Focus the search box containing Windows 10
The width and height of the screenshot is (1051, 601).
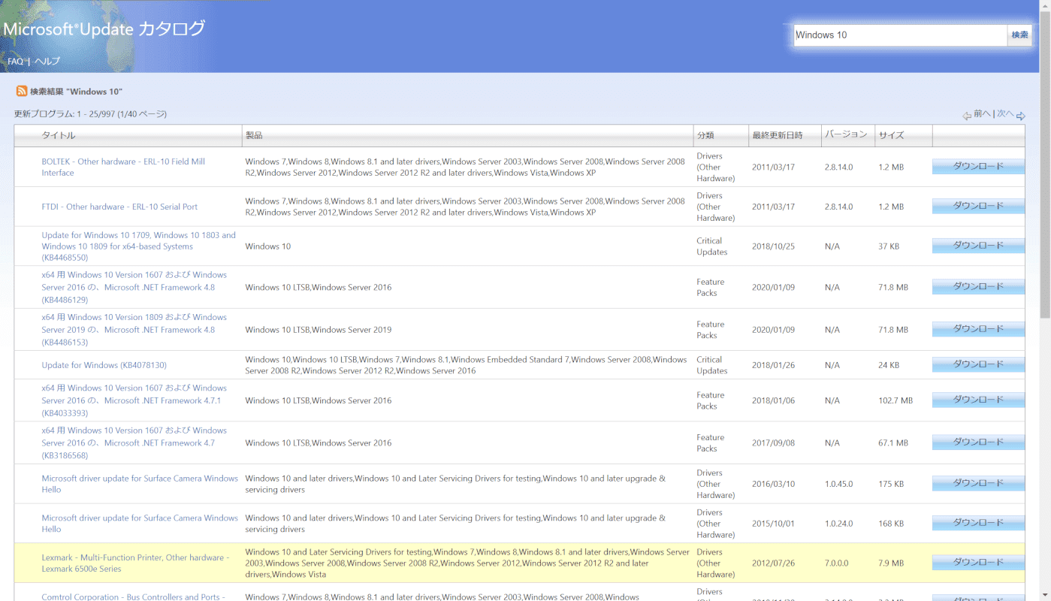coord(900,35)
